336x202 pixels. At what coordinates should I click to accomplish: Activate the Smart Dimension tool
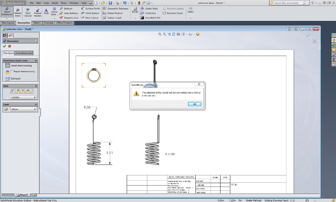coord(7,12)
